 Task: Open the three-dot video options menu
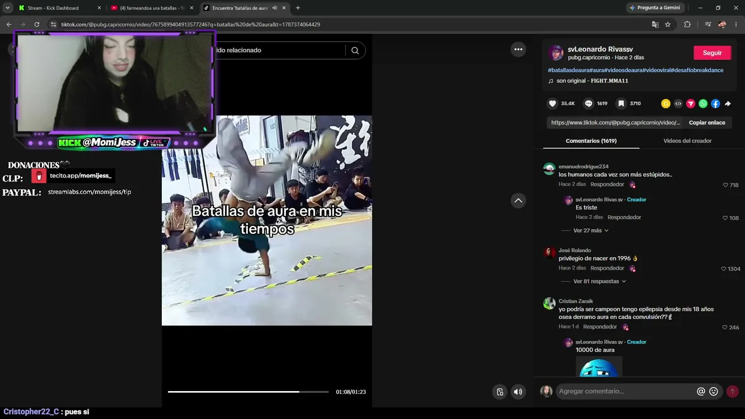pos(518,49)
